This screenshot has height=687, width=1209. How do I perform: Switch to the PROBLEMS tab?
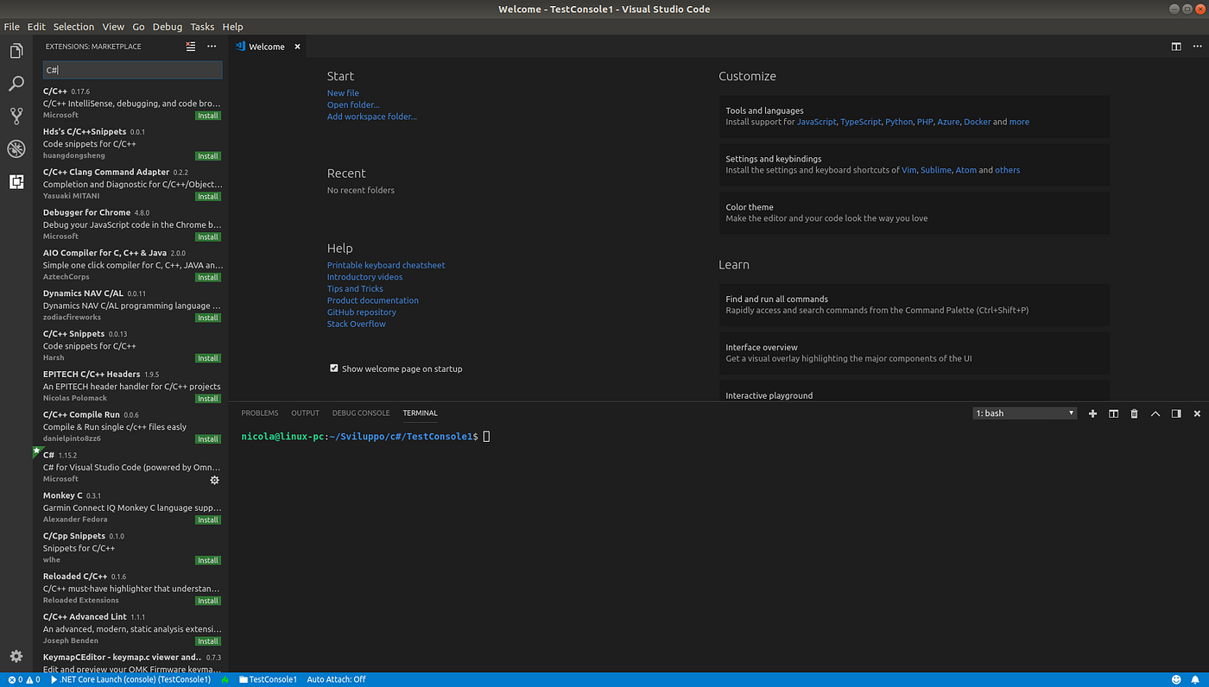click(259, 413)
